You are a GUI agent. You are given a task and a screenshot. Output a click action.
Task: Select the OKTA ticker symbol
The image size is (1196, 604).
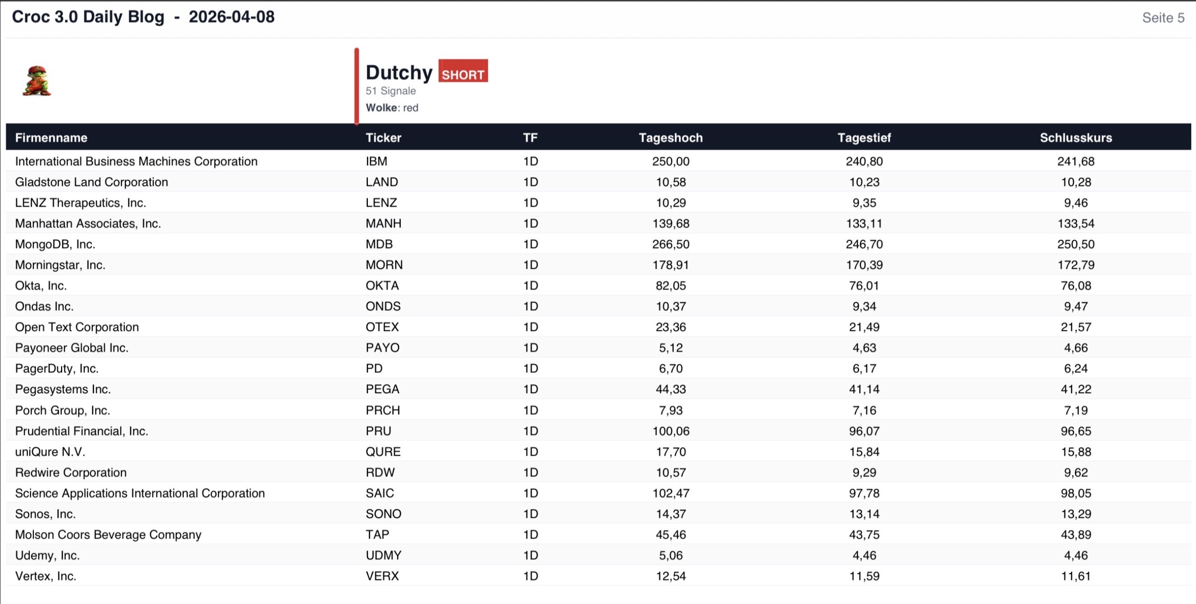382,286
